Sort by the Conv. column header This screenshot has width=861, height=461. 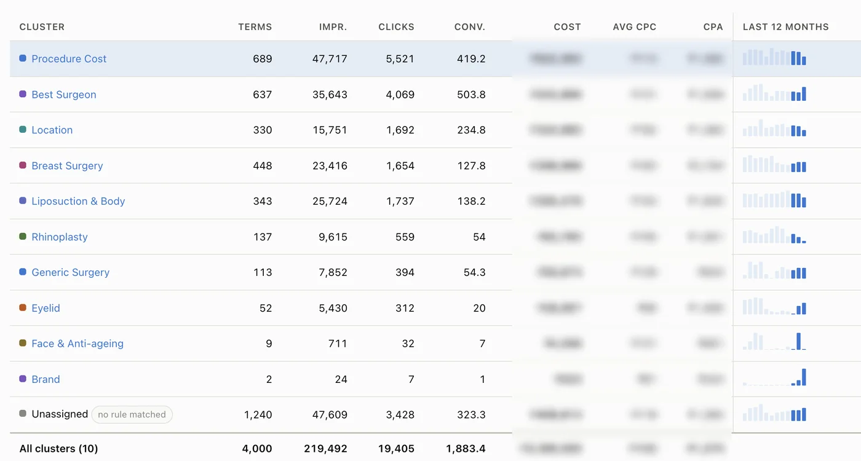pos(469,27)
